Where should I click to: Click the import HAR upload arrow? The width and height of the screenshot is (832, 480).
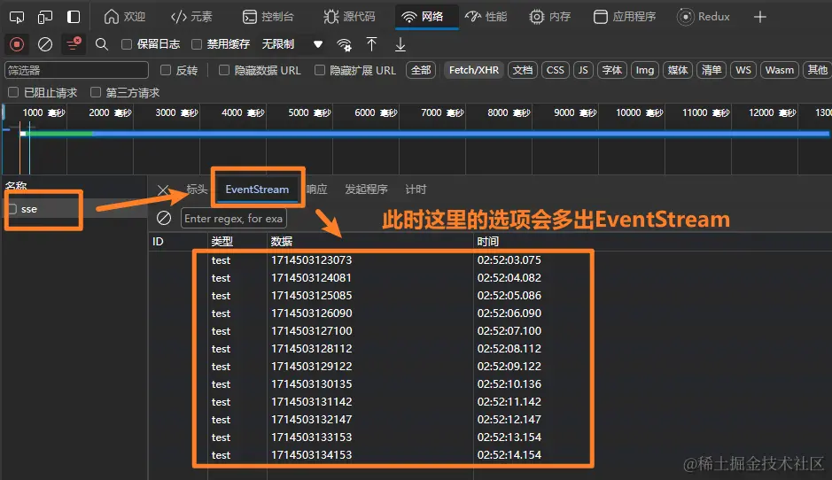pos(371,44)
